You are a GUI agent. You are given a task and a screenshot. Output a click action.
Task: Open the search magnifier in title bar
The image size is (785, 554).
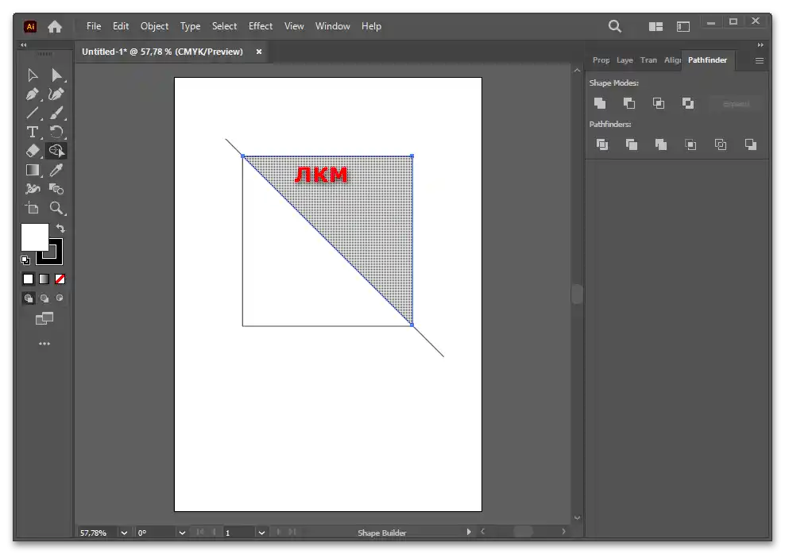(615, 26)
